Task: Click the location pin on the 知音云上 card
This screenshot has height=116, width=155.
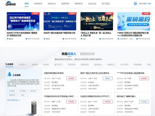Action: click(81, 39)
